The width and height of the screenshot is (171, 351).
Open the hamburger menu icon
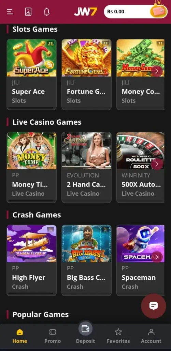click(10, 12)
